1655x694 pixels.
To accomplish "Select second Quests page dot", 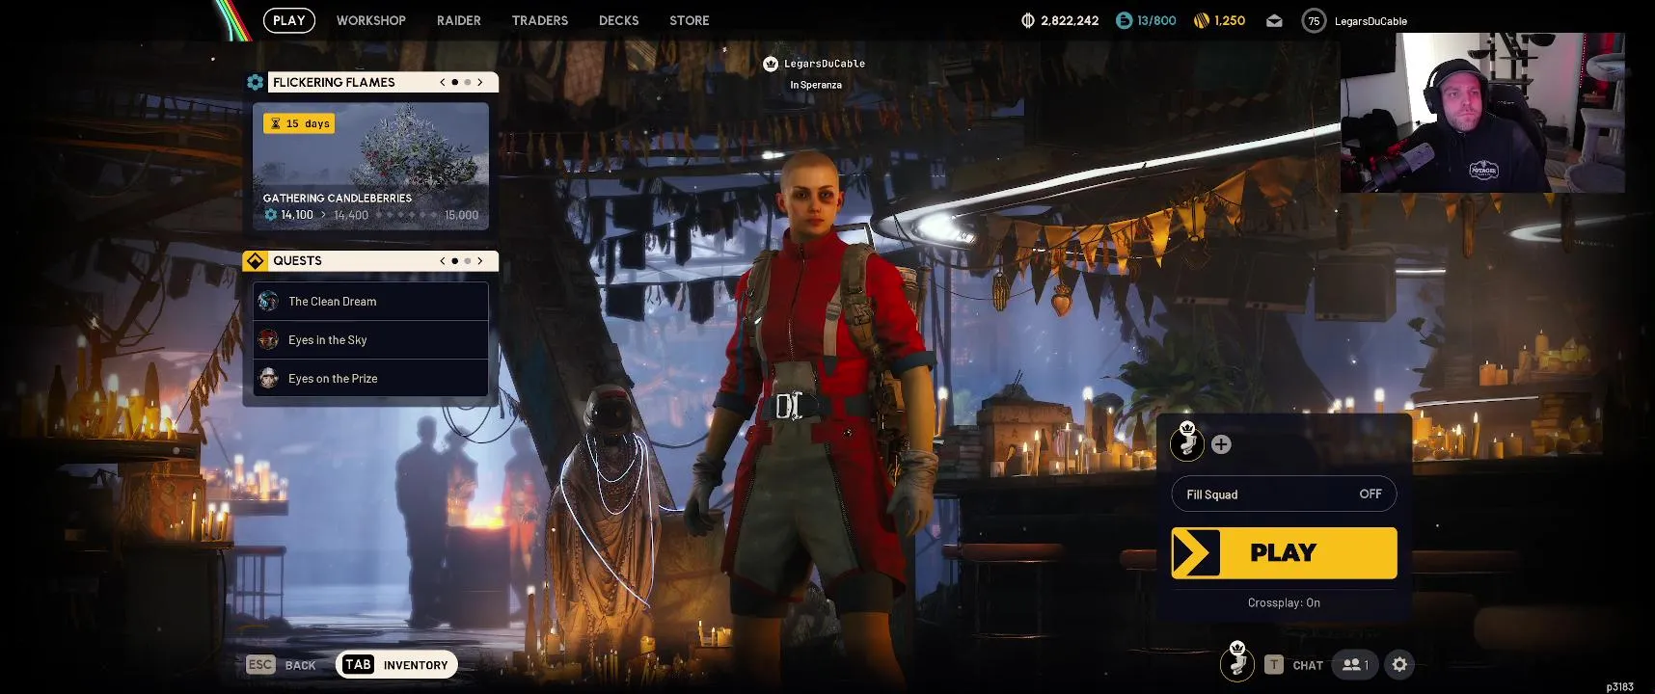I will click(x=468, y=260).
